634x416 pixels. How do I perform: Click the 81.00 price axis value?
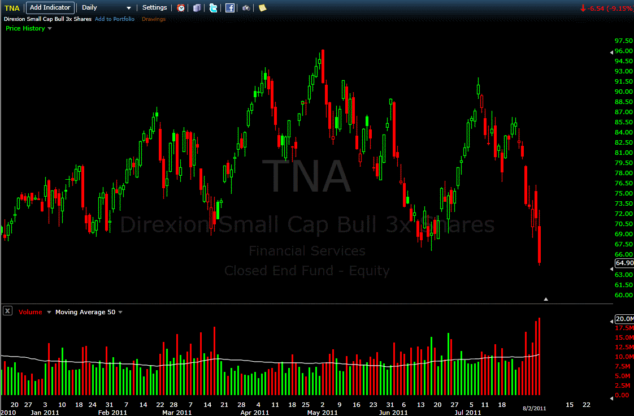[623, 153]
